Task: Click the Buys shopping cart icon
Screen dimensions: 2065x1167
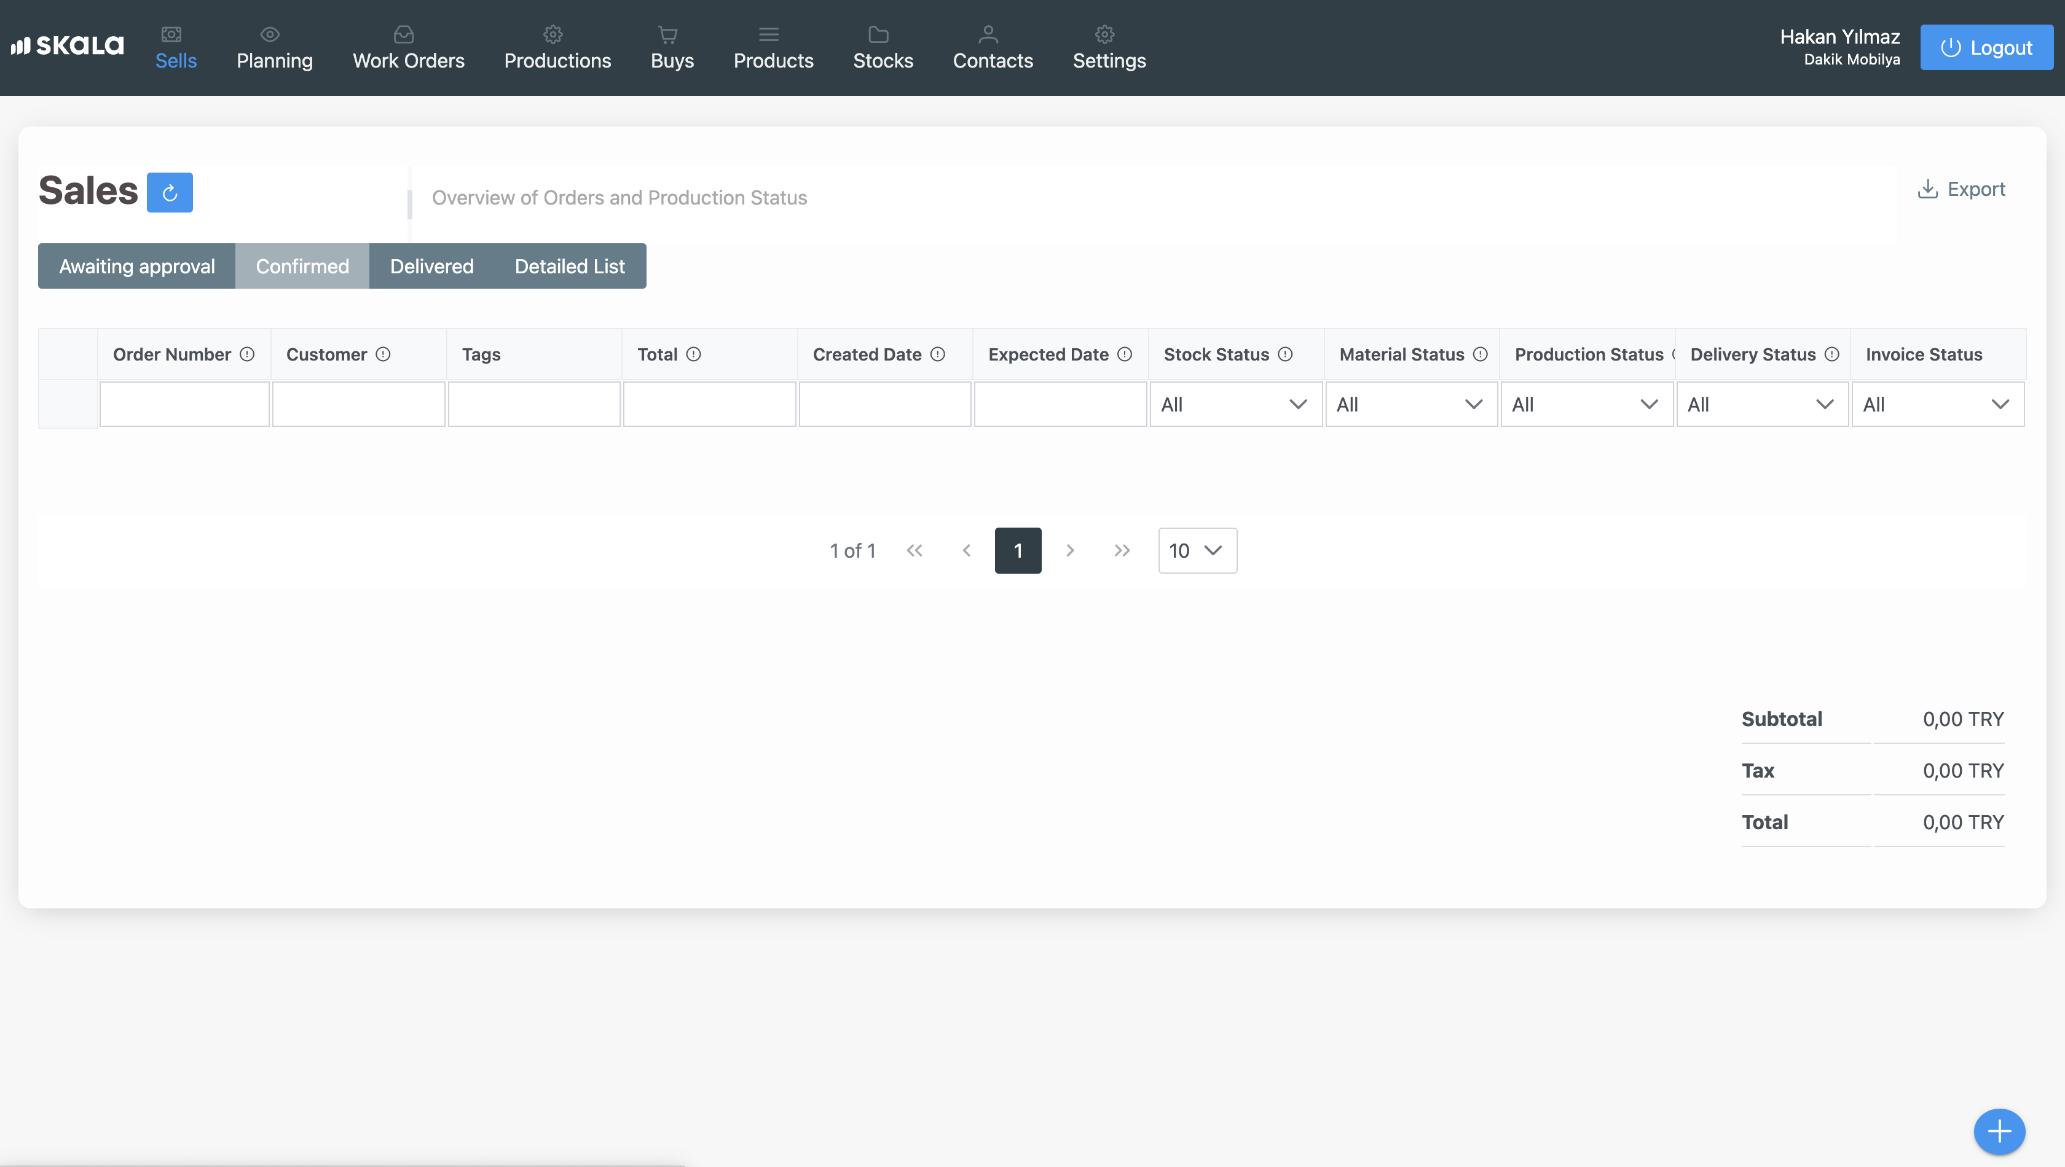Action: pos(667,34)
